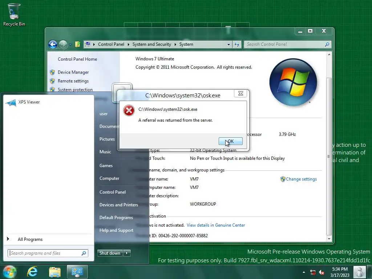Viewport: 372px width, 279px height.
Task: Click the Windows Start orb
Action: tap(9, 272)
